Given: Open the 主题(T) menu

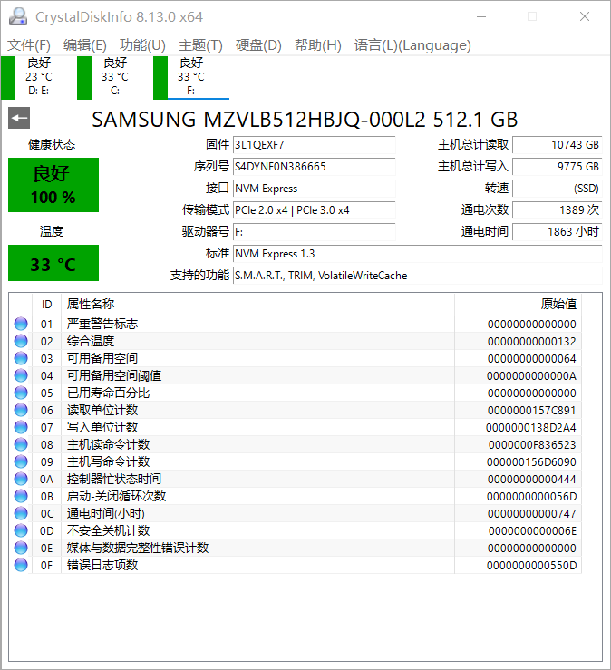Looking at the screenshot, I should click(x=200, y=44).
